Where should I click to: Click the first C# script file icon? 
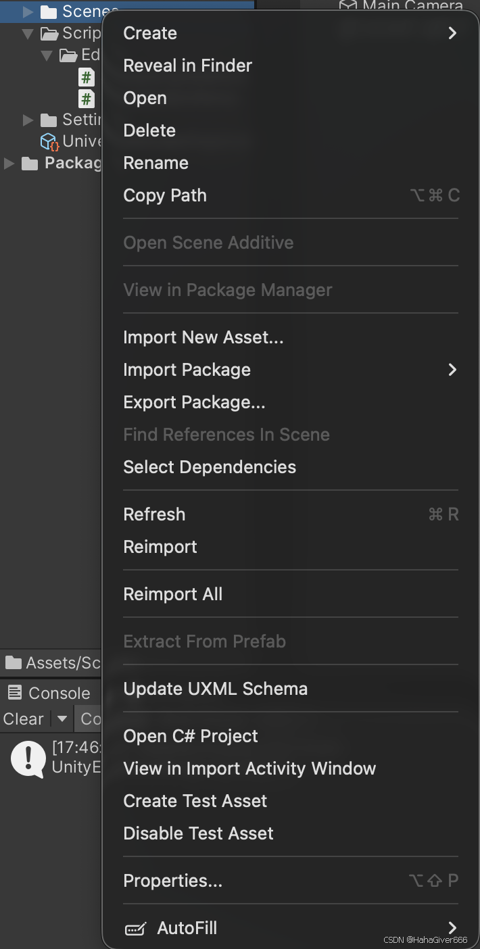point(87,78)
